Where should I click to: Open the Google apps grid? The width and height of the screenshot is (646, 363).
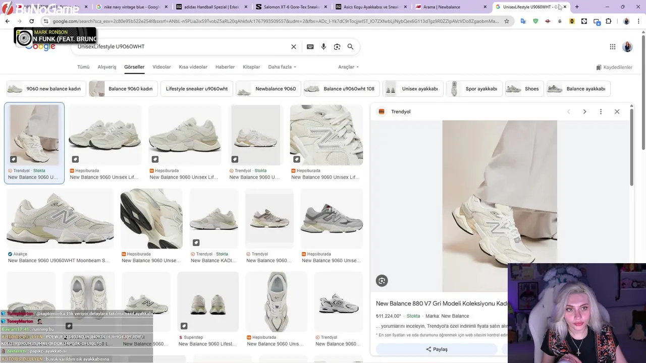(x=613, y=47)
